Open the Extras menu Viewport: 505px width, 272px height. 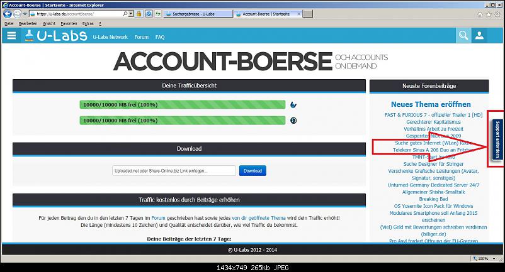(88, 23)
